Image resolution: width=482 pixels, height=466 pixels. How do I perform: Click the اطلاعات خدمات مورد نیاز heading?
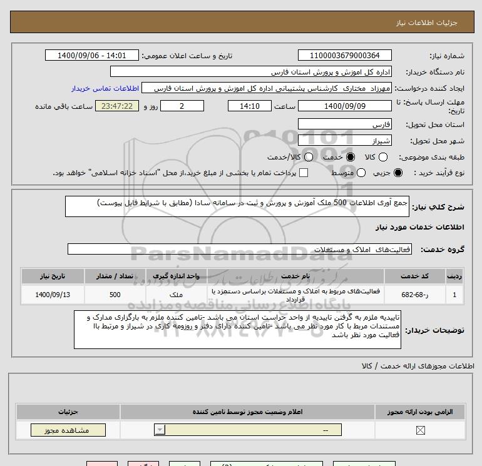[x=420, y=227]
